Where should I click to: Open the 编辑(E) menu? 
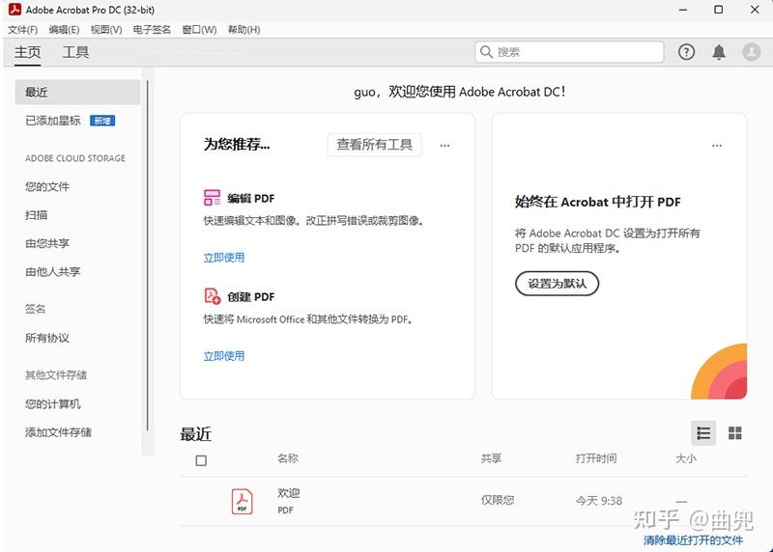coord(64,30)
